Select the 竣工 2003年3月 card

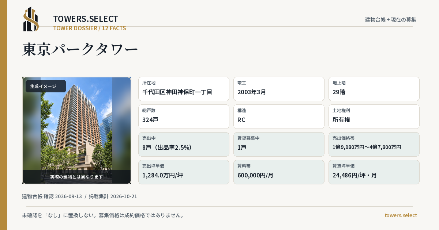tap(279, 89)
